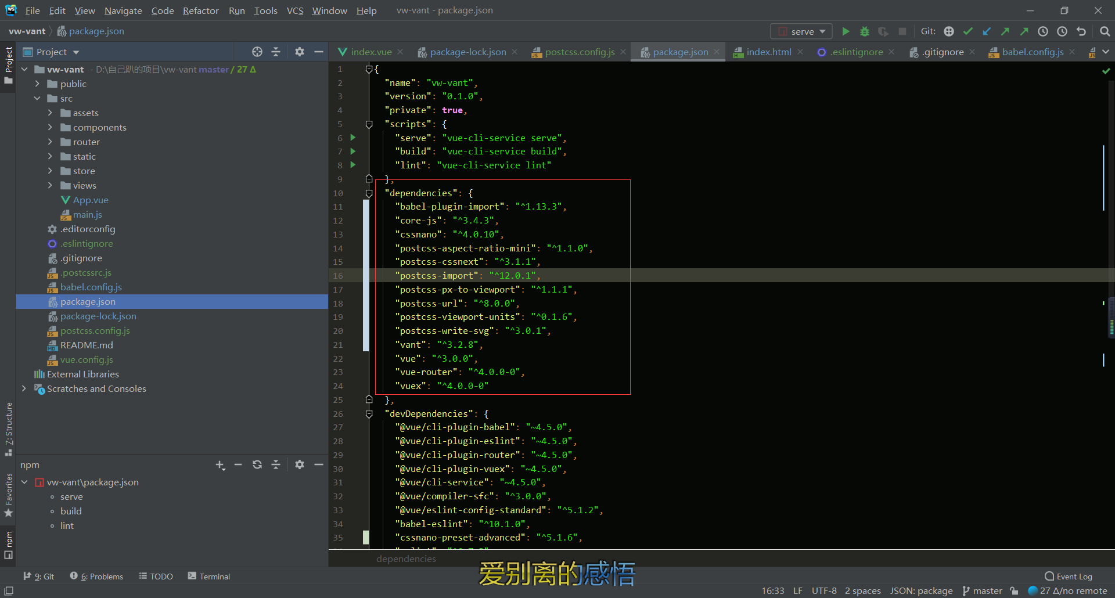1115x598 pixels.
Task: Add npm package.json with plus
Action: (x=220, y=465)
